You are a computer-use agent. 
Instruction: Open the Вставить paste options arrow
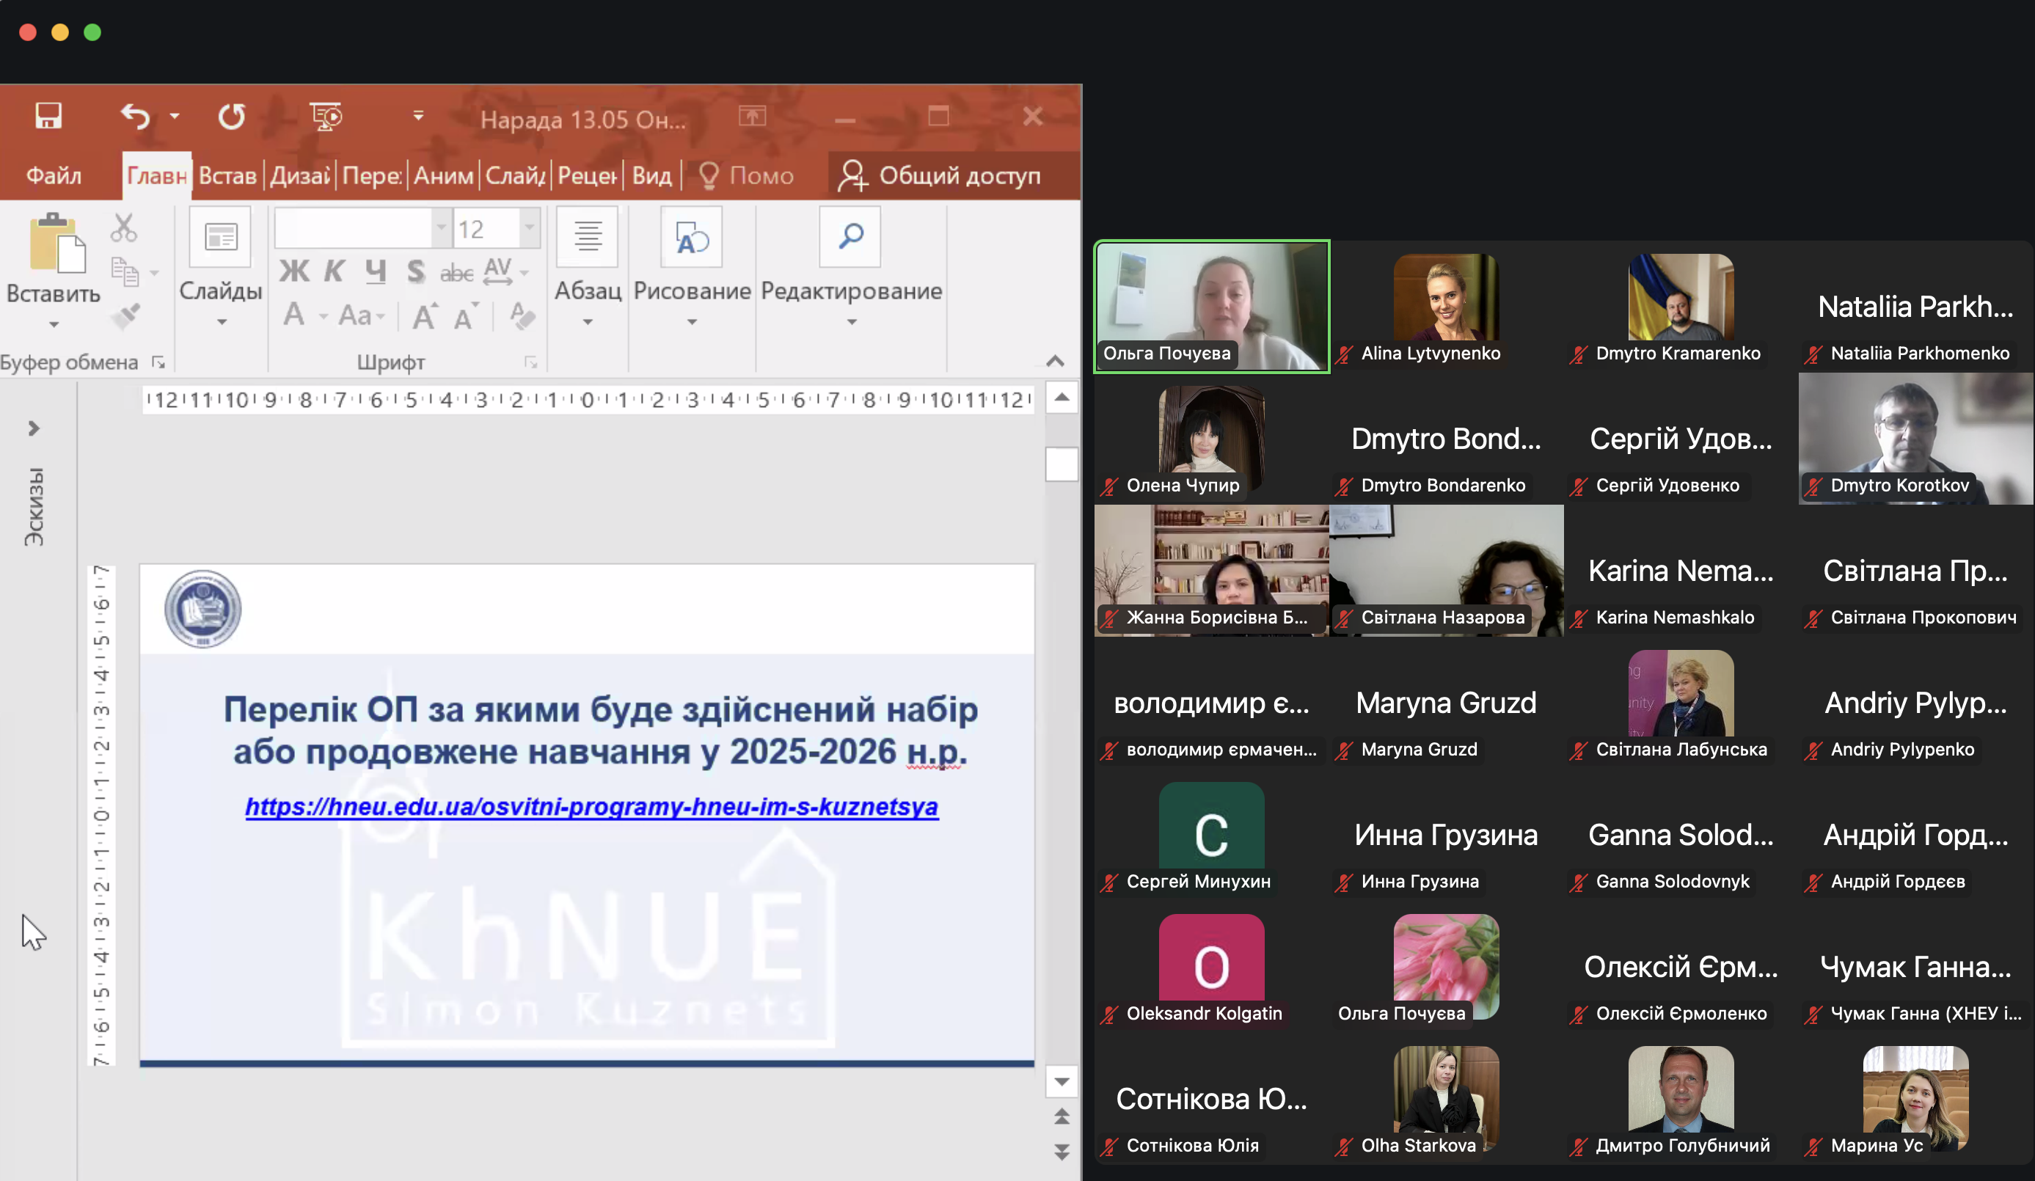click(54, 325)
